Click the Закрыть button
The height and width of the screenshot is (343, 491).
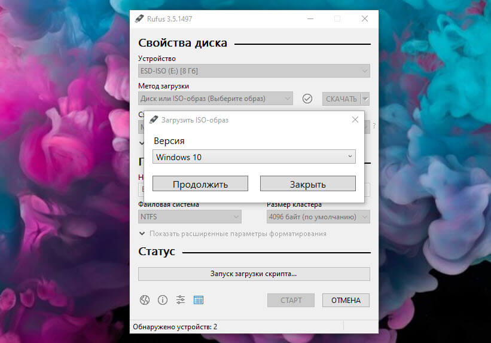(308, 183)
